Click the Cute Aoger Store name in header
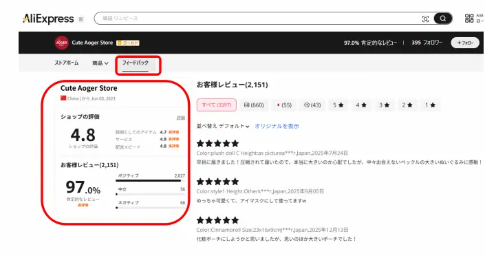This screenshot has width=485, height=258. click(x=92, y=43)
